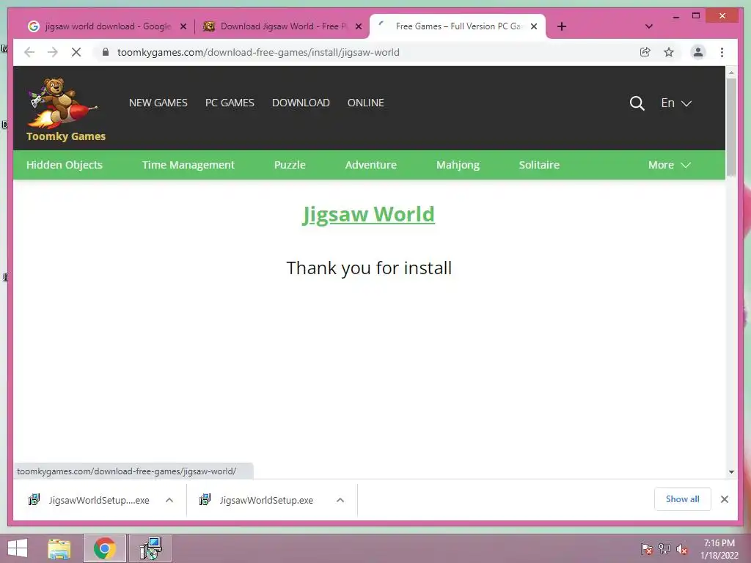Select the Free Games Full Version tab
This screenshot has height=563, width=751.
(x=457, y=26)
